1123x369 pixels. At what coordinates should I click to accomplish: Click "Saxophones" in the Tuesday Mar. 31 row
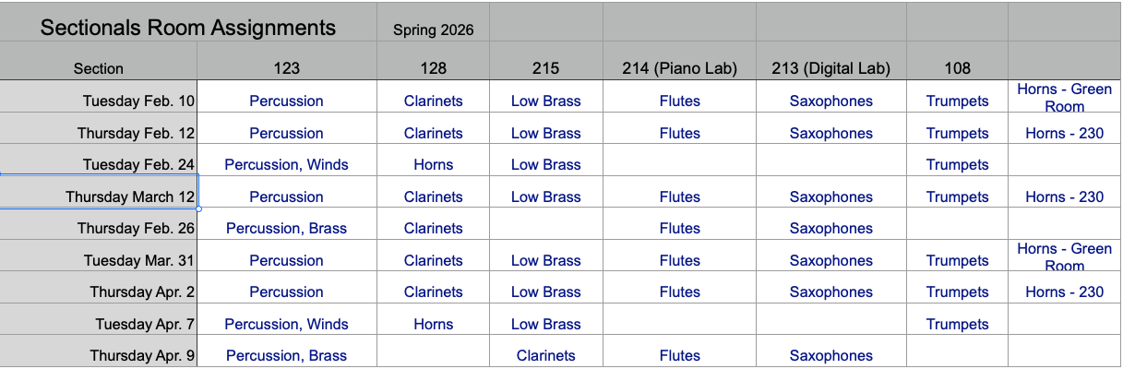tap(830, 260)
